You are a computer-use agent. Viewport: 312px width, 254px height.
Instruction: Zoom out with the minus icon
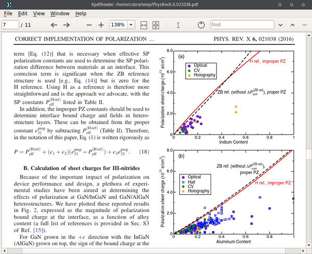tap(89, 25)
